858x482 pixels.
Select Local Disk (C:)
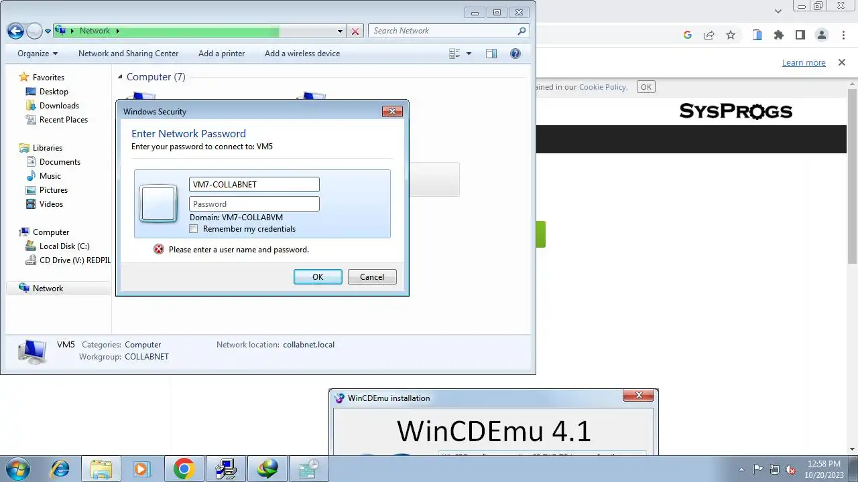tap(64, 246)
